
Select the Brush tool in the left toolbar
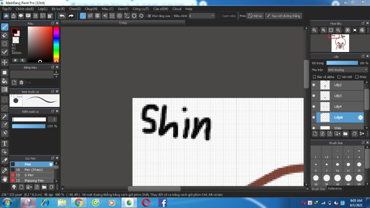(5, 27)
